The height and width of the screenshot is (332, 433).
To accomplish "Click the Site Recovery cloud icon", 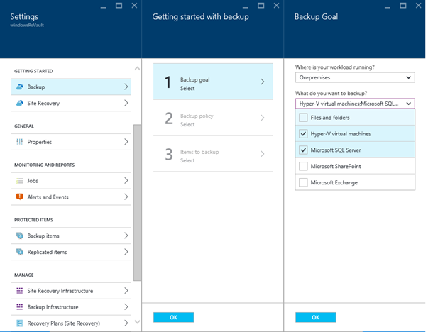I will [20, 103].
